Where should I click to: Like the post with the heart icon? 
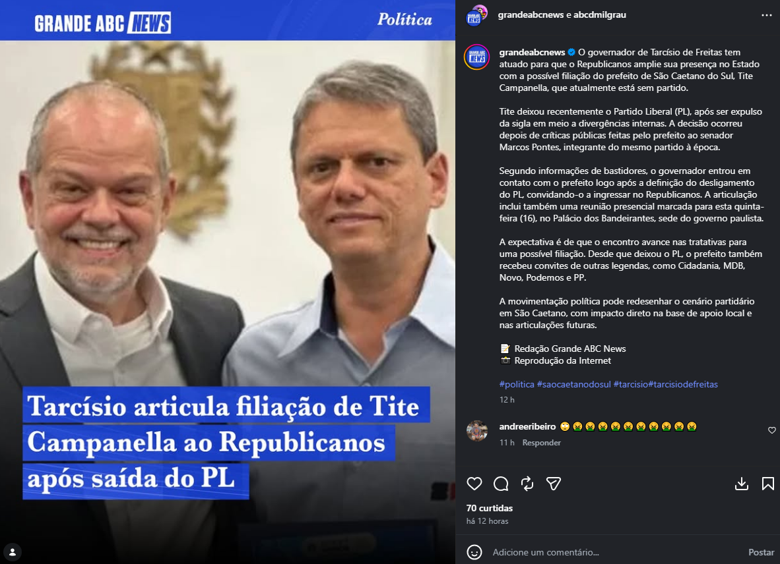point(474,484)
